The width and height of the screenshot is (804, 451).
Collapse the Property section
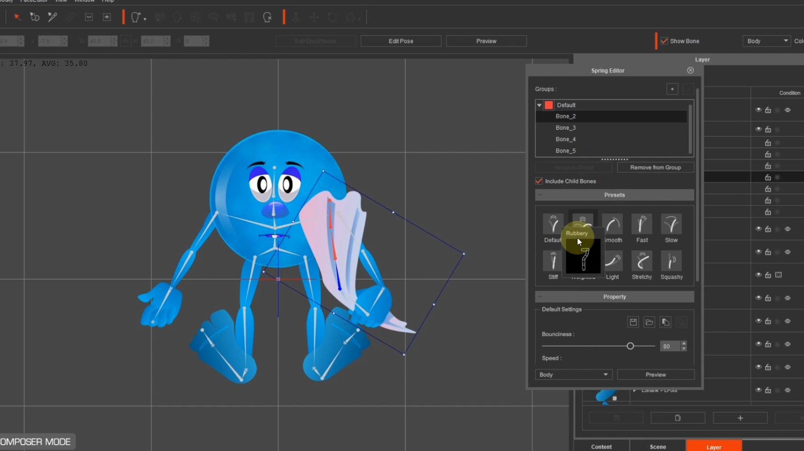pyautogui.click(x=540, y=297)
